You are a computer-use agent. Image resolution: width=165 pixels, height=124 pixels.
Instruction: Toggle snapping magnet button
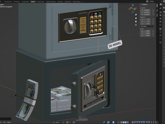[67, 122]
